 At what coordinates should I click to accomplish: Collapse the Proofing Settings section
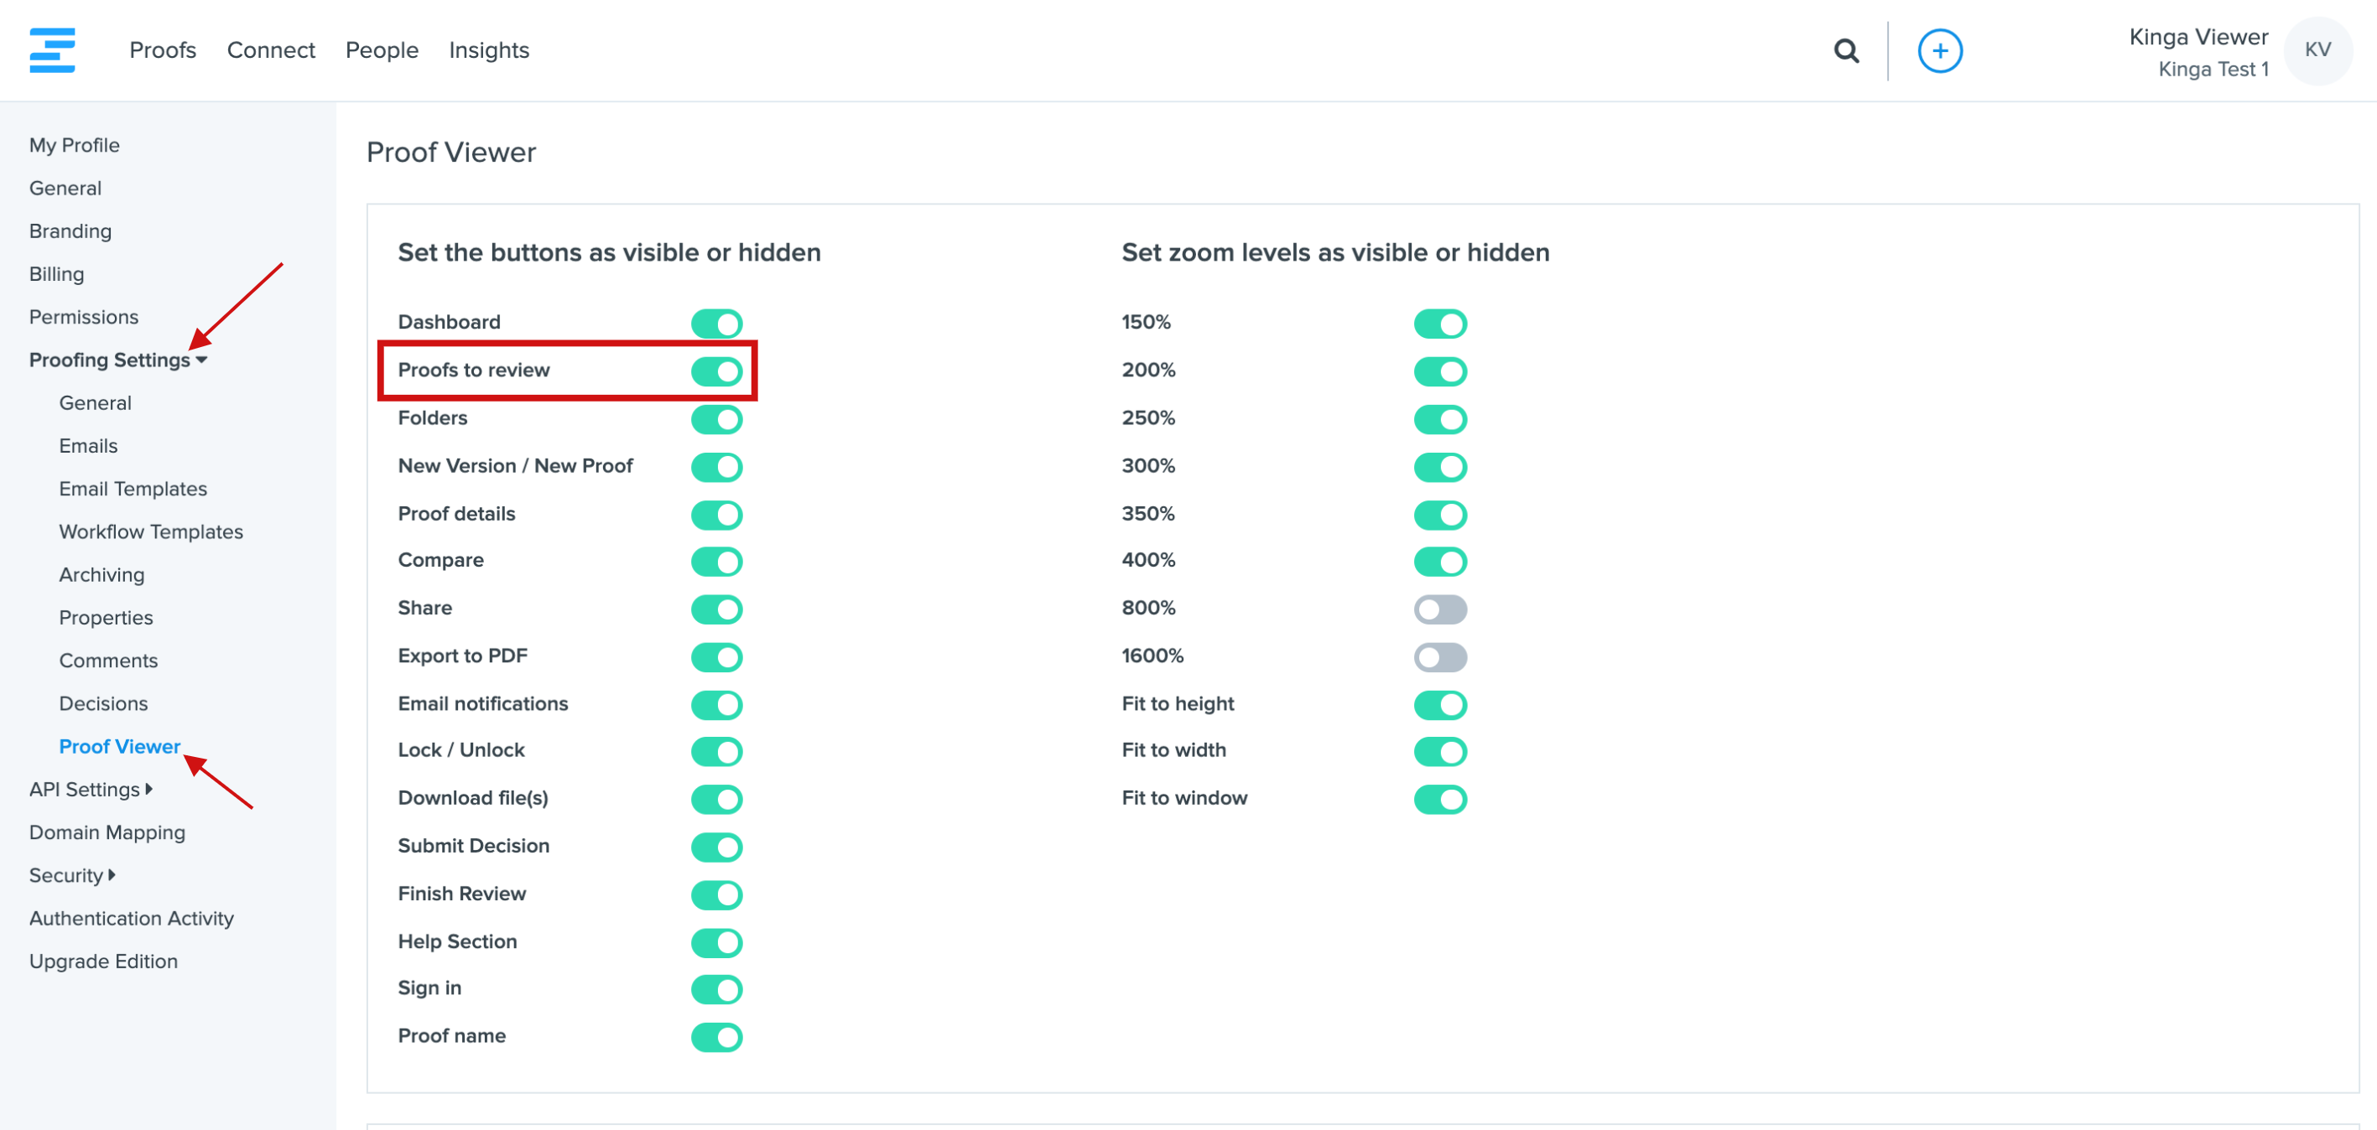(118, 360)
